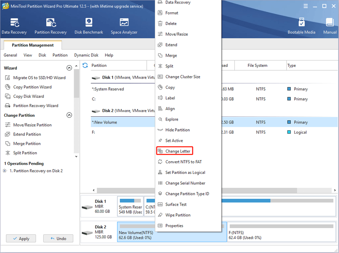Run Surface Test from context menu
Viewport: 339px width, 253px height.
(188, 204)
